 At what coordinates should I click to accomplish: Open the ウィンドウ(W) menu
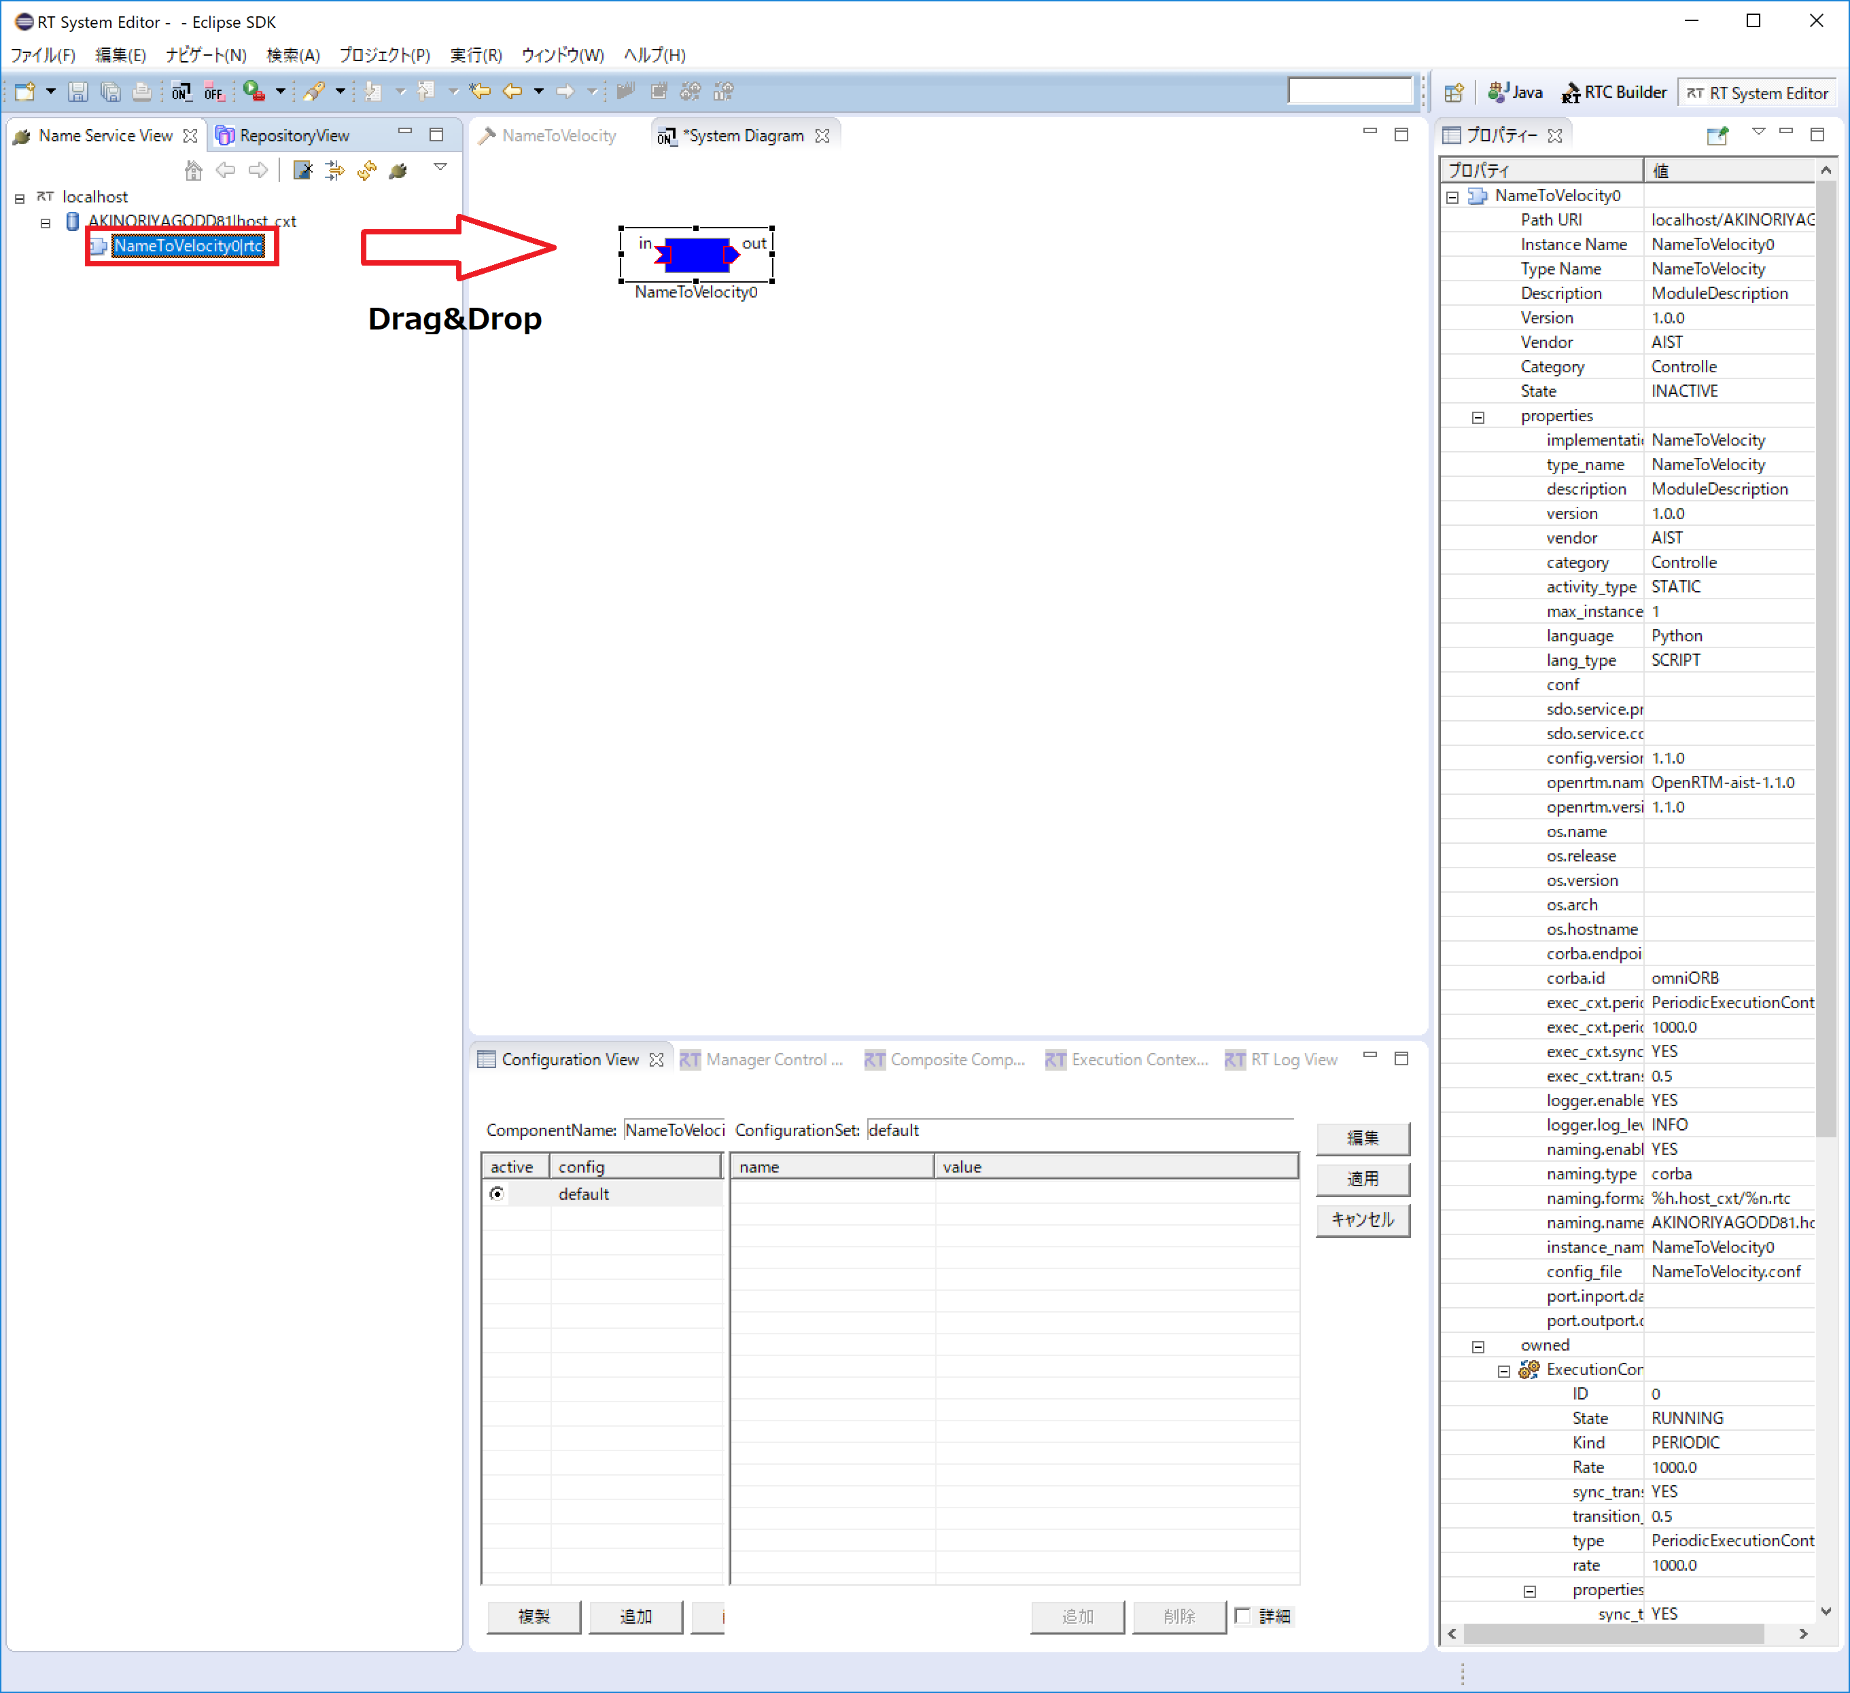coord(563,55)
